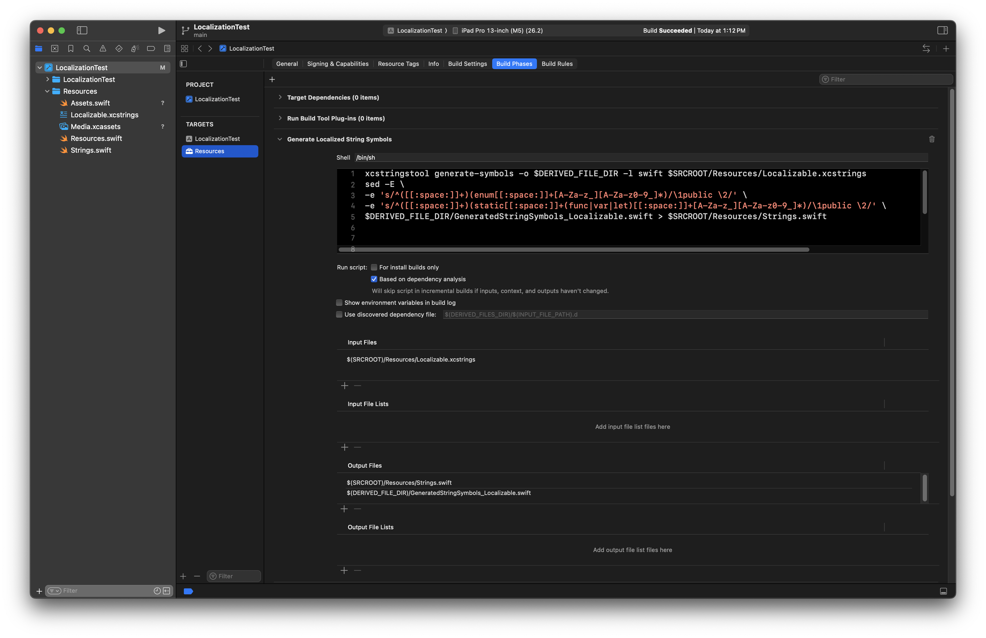This screenshot has width=986, height=638.
Task: Enable Use discovered dependency file
Action: [x=339, y=314]
